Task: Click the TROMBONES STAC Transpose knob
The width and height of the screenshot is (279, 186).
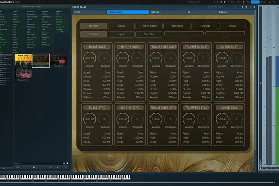Action: pos(170,119)
